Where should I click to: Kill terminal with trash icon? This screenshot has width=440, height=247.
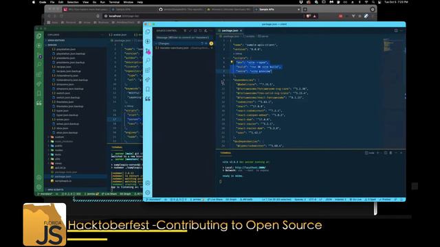[390, 153]
